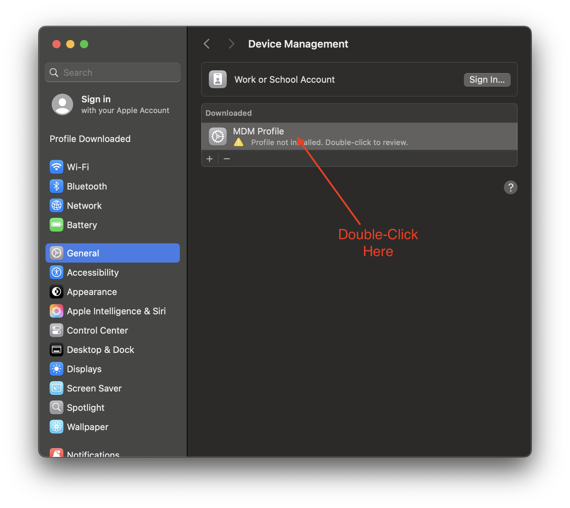Choose Network label in sidebar
Image resolution: width=570 pixels, height=508 pixels.
[84, 206]
